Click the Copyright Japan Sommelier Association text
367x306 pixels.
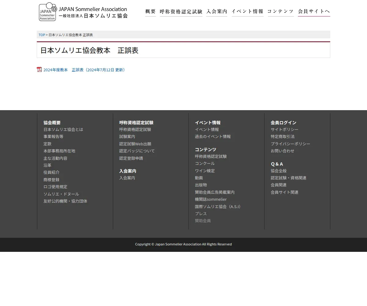(183, 244)
